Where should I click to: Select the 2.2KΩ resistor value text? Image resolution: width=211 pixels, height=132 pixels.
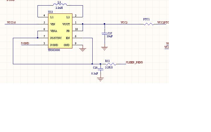coord(109,67)
